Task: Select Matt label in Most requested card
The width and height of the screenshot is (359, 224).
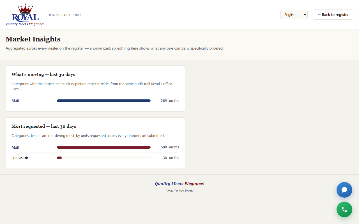Action: [15, 147]
